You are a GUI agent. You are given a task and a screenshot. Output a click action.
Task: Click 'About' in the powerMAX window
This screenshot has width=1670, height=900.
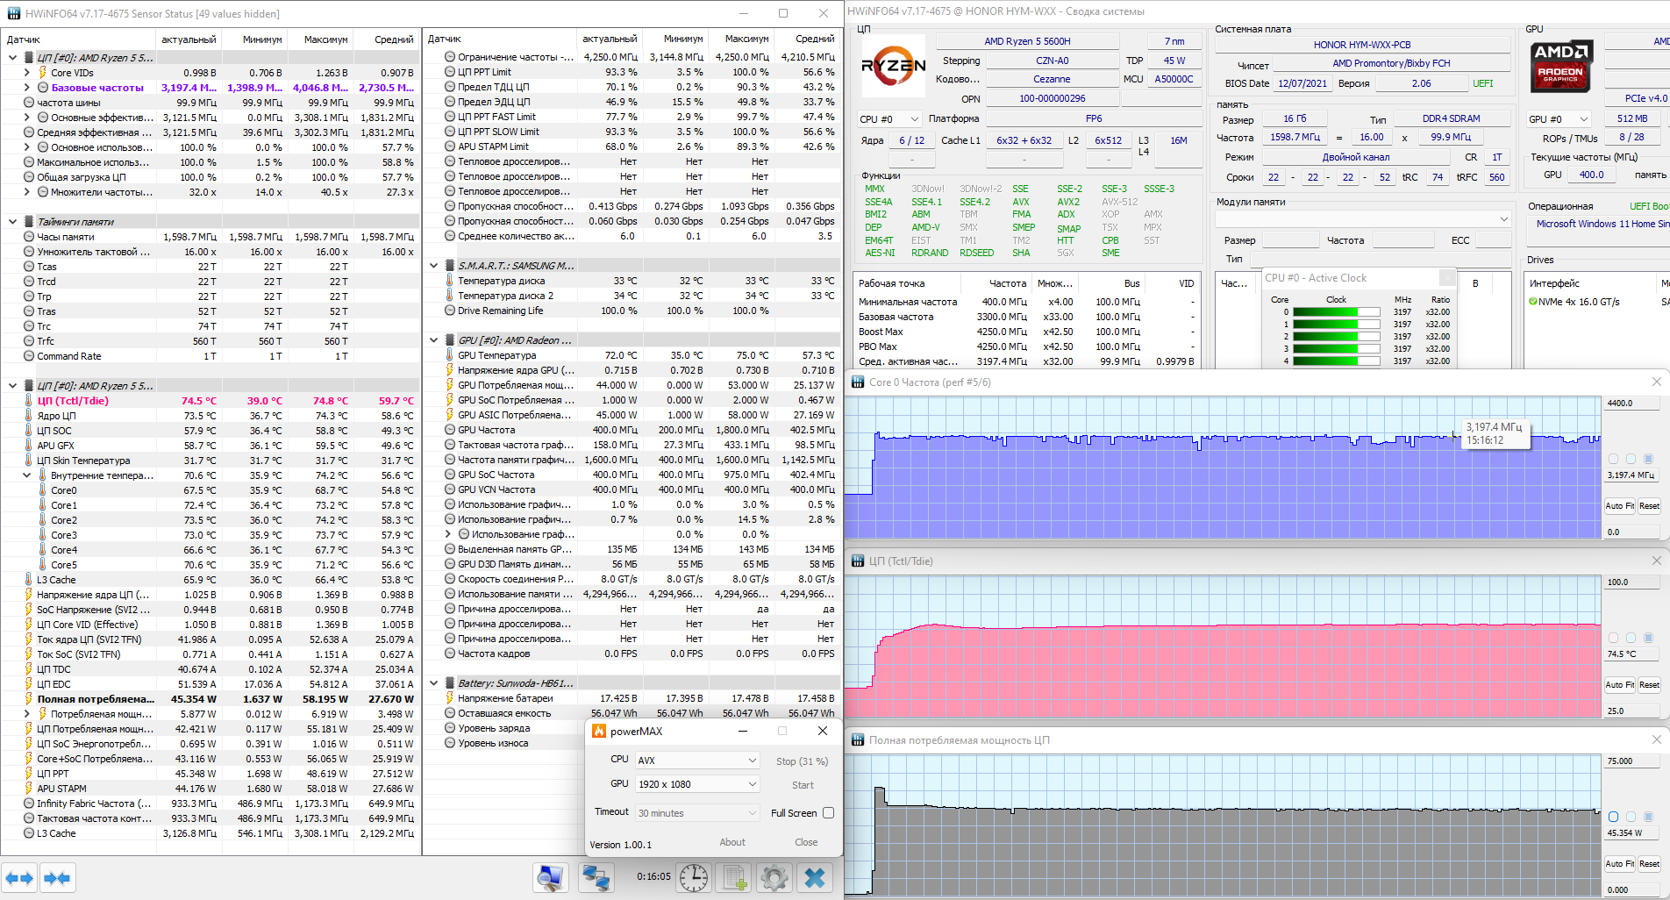pos(732,842)
